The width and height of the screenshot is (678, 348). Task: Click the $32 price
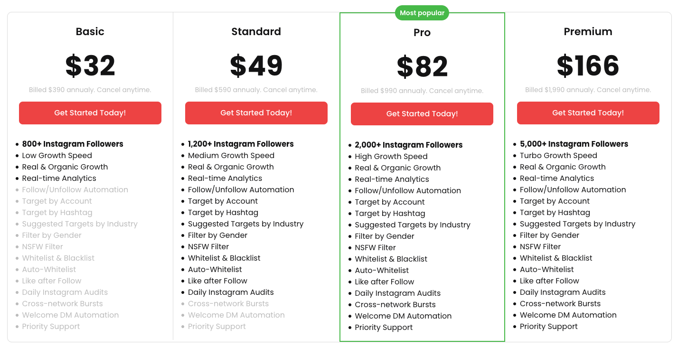(90, 66)
